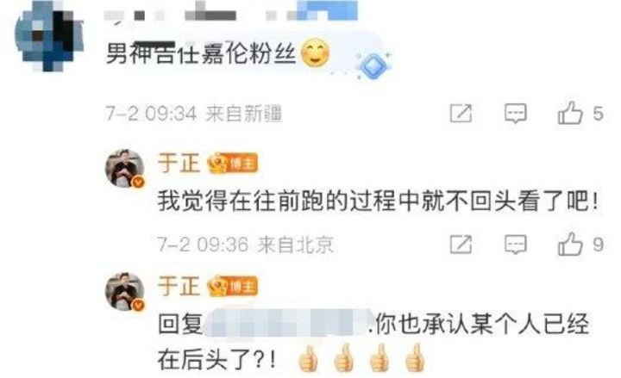Click like count 9 on 于正's reply
This screenshot has height=378, width=621.
tap(598, 245)
